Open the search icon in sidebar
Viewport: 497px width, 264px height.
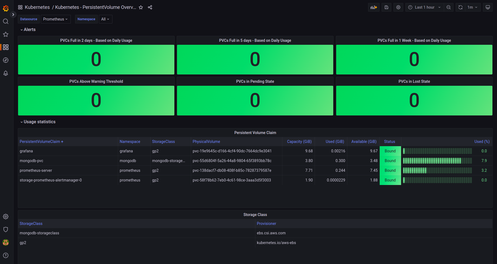click(6, 21)
